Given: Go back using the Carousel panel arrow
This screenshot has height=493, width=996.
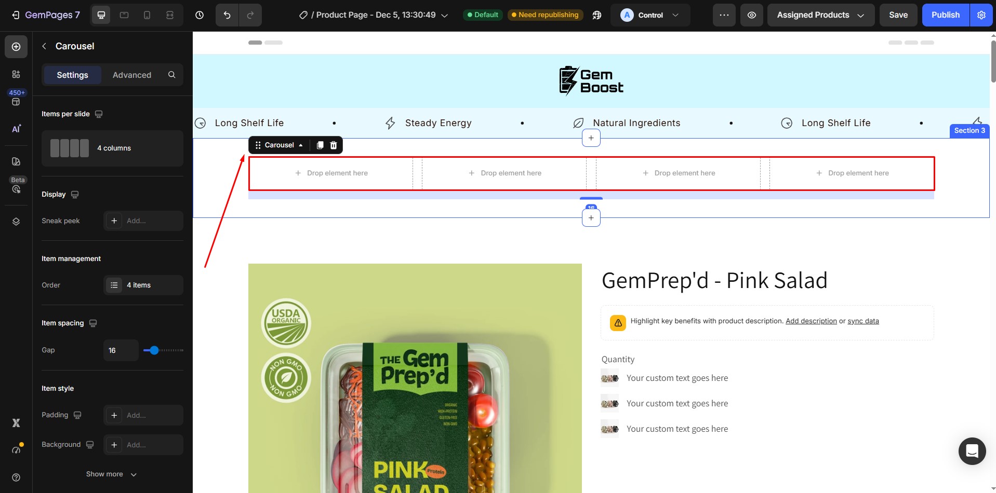Looking at the screenshot, I should click(44, 46).
